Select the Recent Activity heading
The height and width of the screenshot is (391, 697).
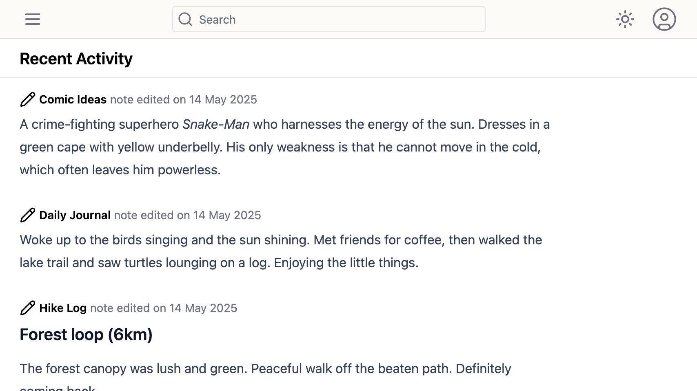76,59
